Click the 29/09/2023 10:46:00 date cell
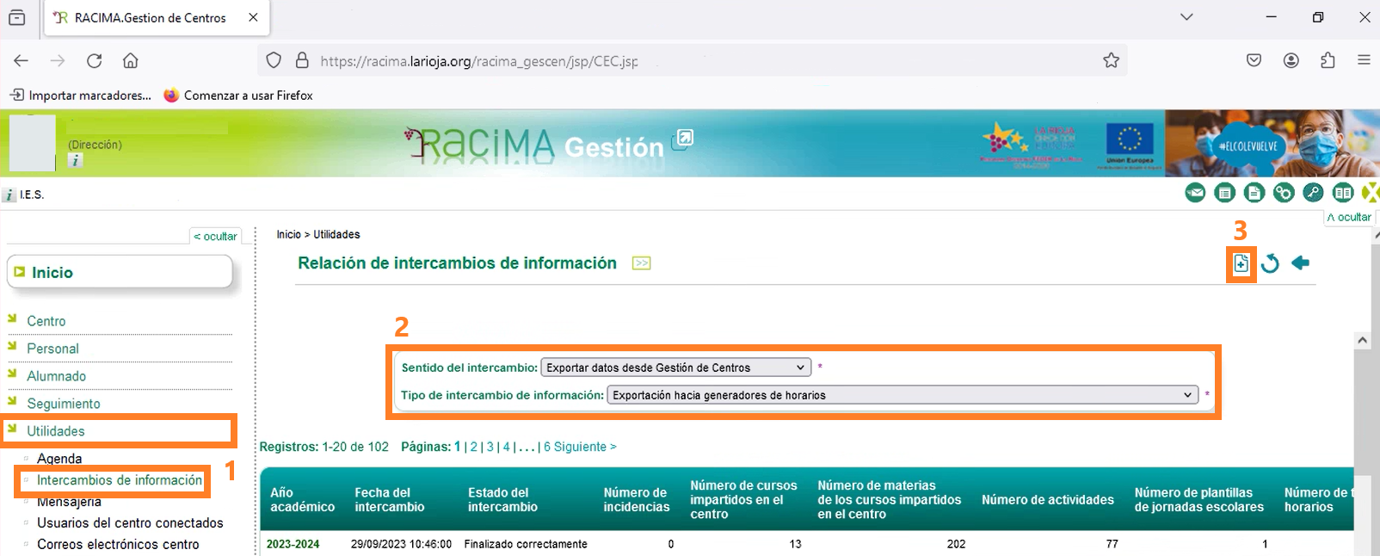The image size is (1380, 556). [401, 544]
